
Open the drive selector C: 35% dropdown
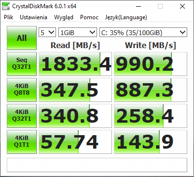143,32
